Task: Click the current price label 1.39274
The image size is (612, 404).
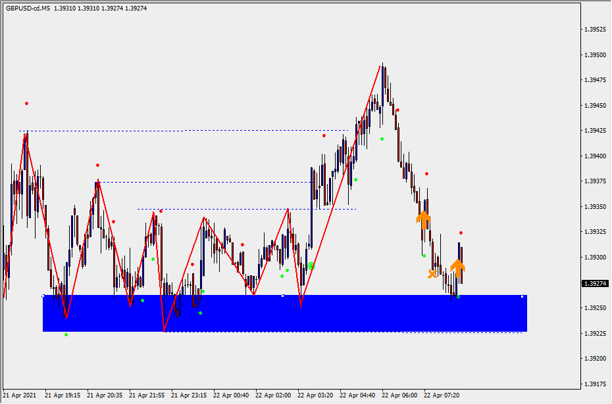Action: [x=595, y=284]
